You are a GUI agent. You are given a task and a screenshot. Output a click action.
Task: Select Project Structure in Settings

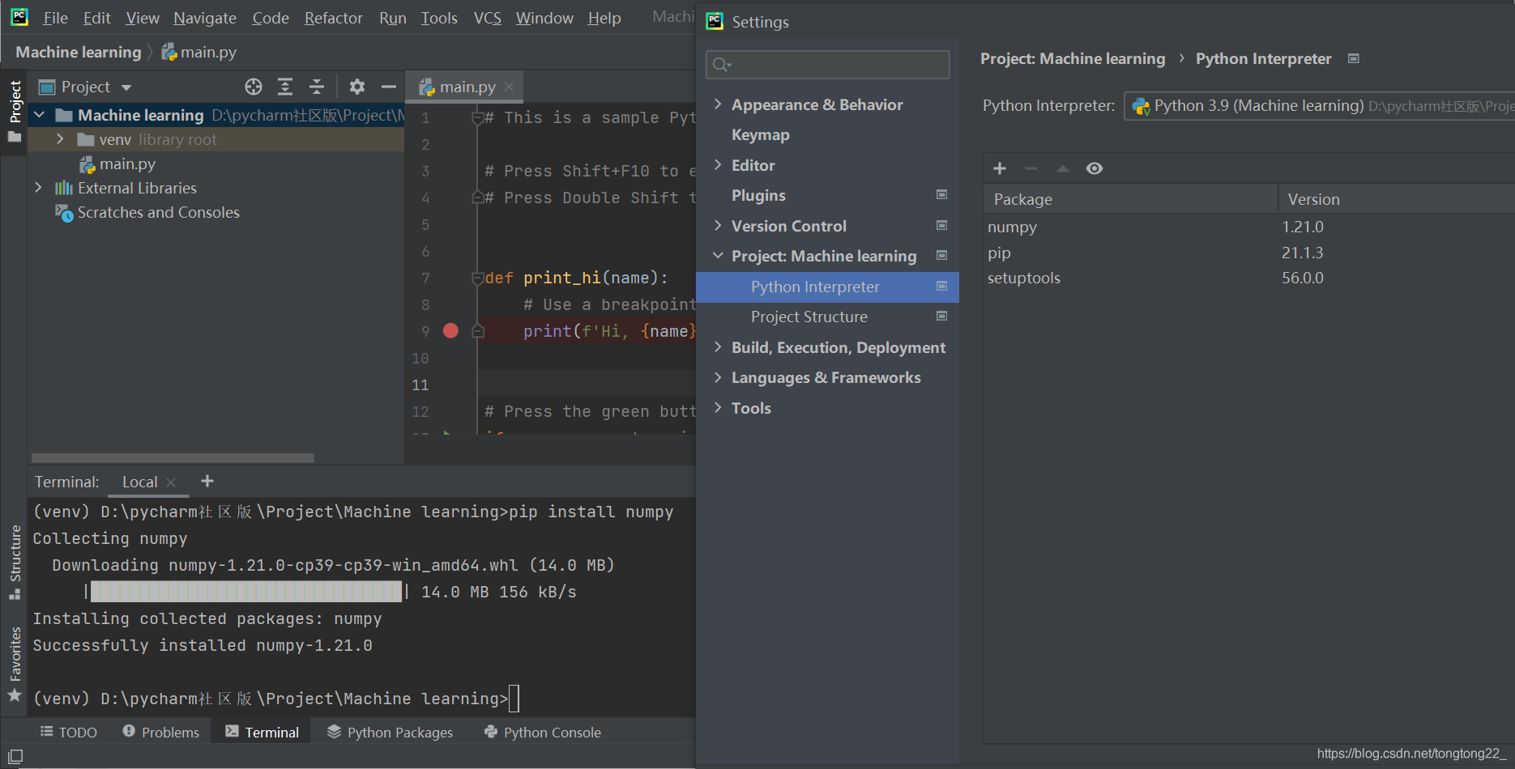point(809,317)
